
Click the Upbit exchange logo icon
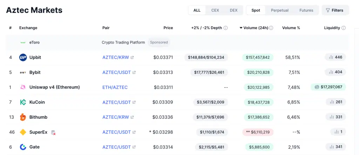[x=23, y=57]
